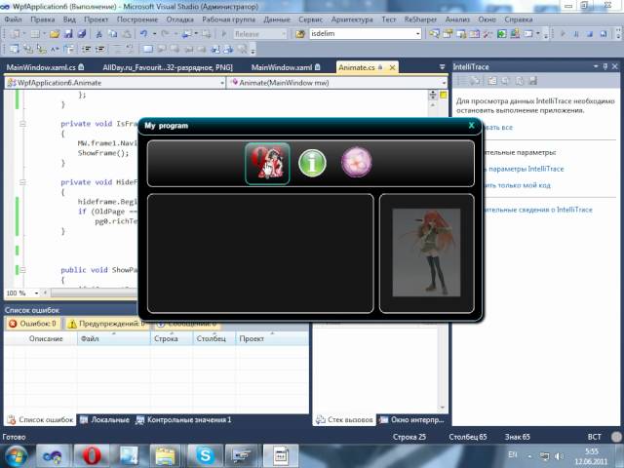Viewport: 624px width, 468px height.
Task: Click the Increase Indent icon
Action: coord(100,50)
